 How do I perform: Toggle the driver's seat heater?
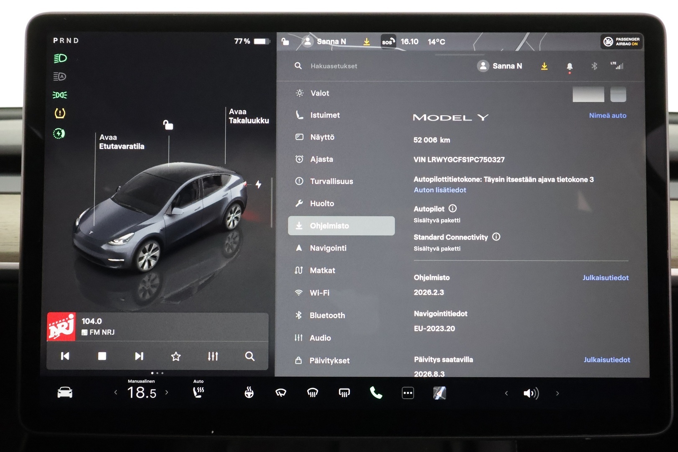198,392
